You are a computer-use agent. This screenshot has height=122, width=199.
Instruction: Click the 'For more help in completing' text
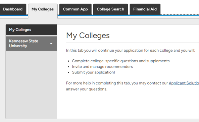coord(117,83)
